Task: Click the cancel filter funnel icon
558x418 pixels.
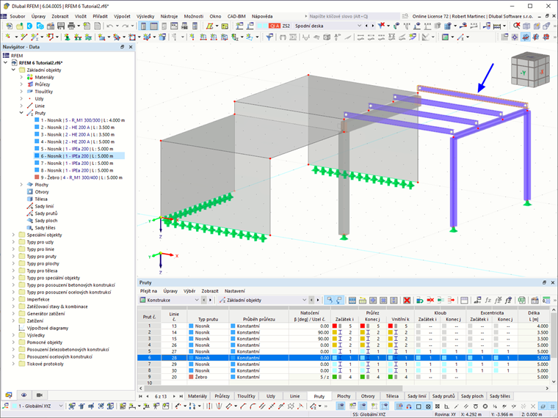Action: click(x=381, y=26)
